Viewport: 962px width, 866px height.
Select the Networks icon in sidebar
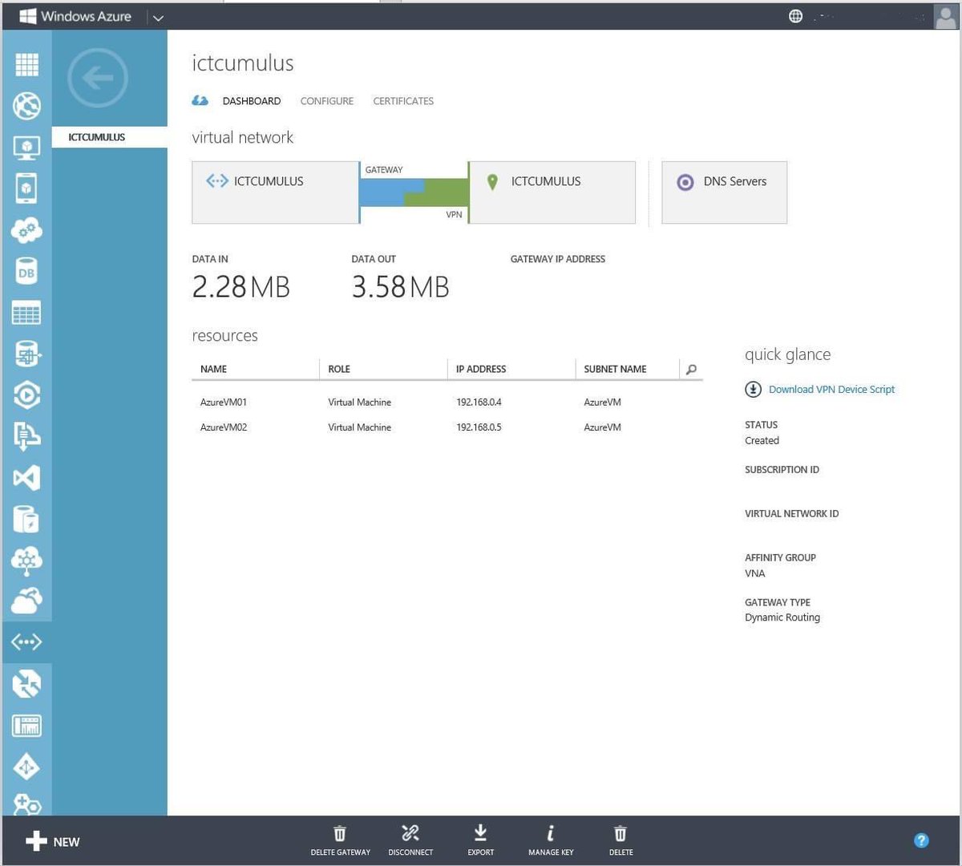tap(26, 642)
